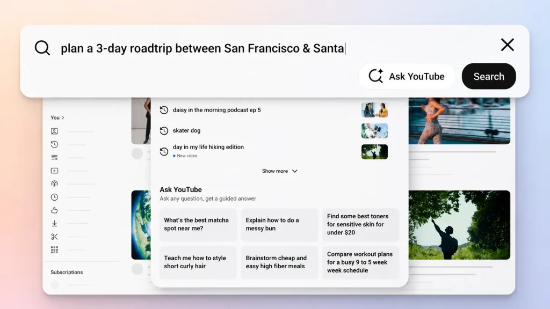
Task: Expand suggestions with Show more
Action: pos(279,171)
